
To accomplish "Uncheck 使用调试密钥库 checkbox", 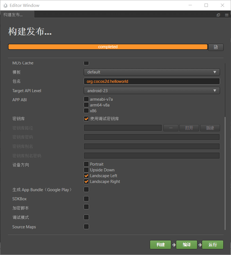I will (86, 119).
